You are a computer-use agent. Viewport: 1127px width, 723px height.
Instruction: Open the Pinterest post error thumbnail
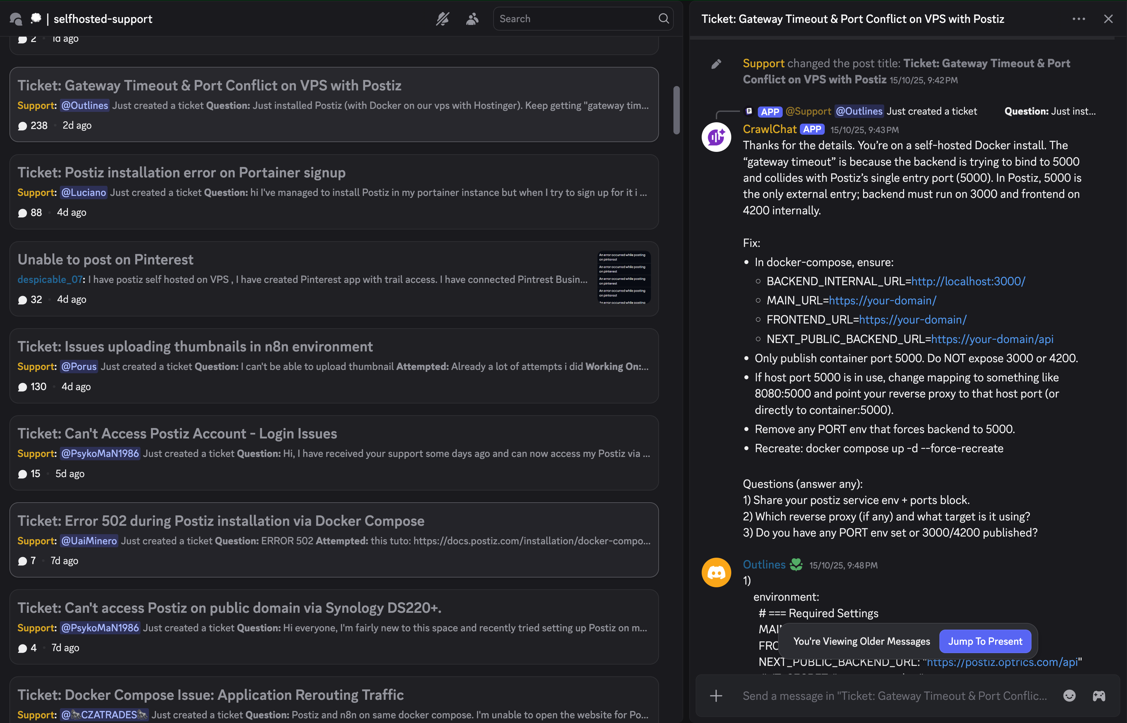(x=624, y=278)
